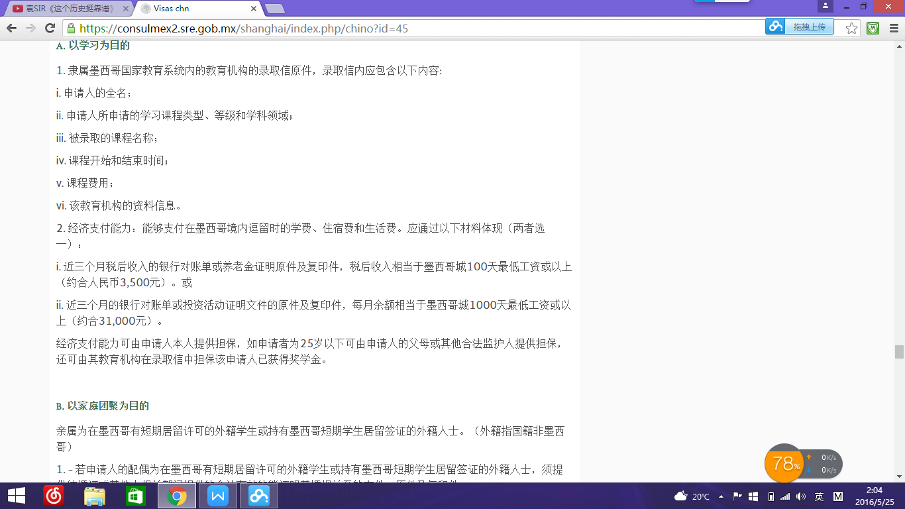Toggle the 英 input language indicator
The width and height of the screenshot is (905, 509).
tap(819, 496)
